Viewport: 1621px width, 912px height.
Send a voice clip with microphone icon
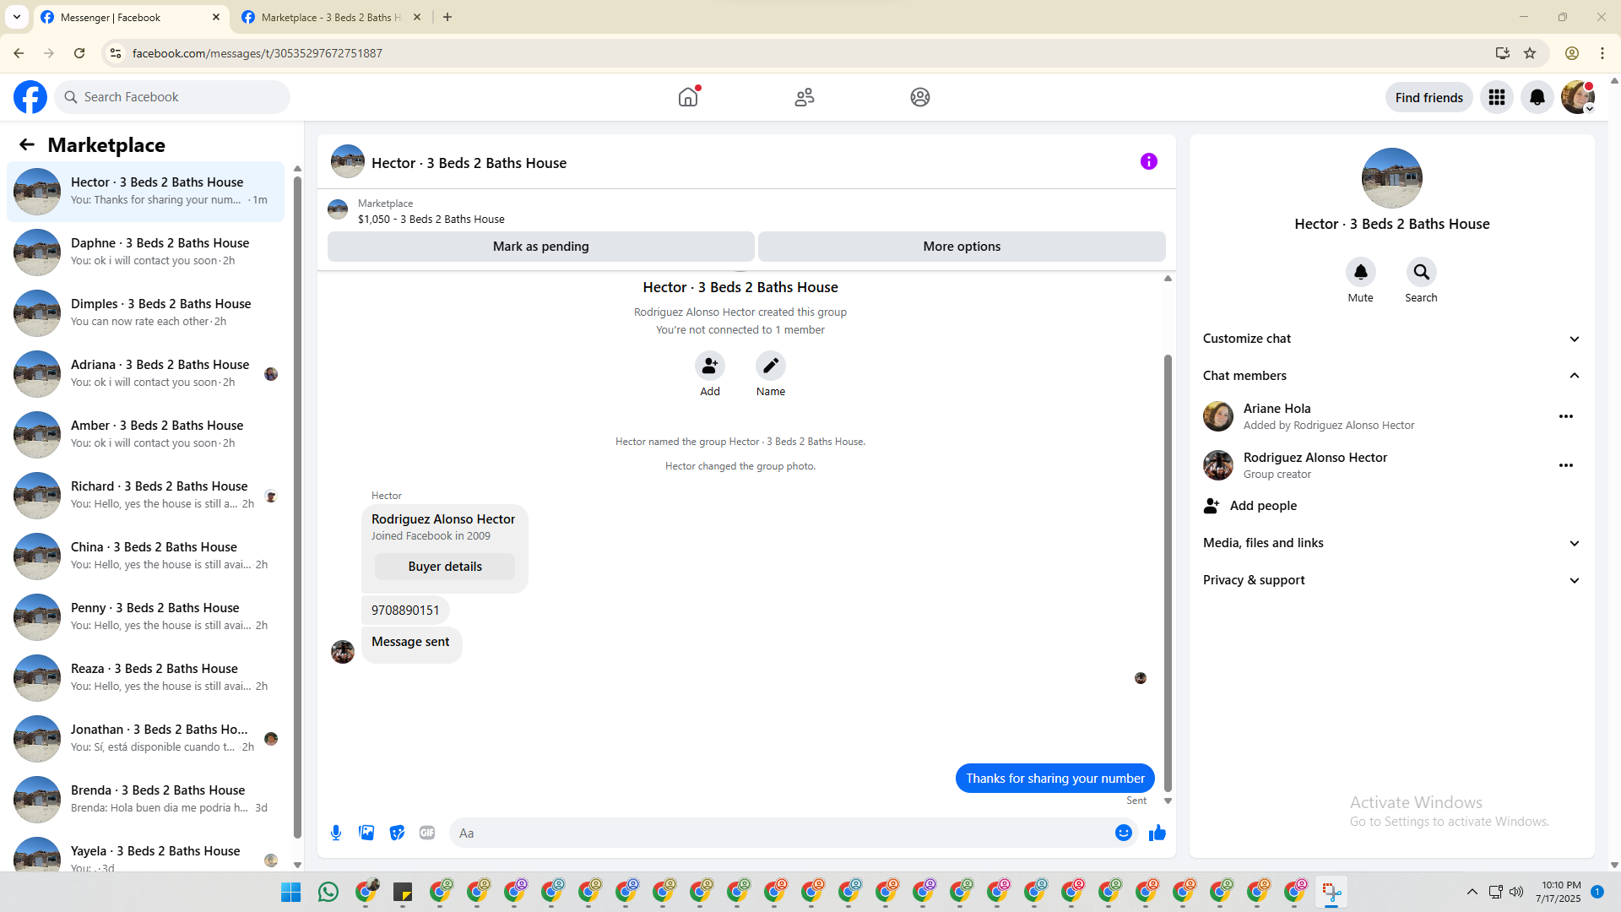[336, 833]
